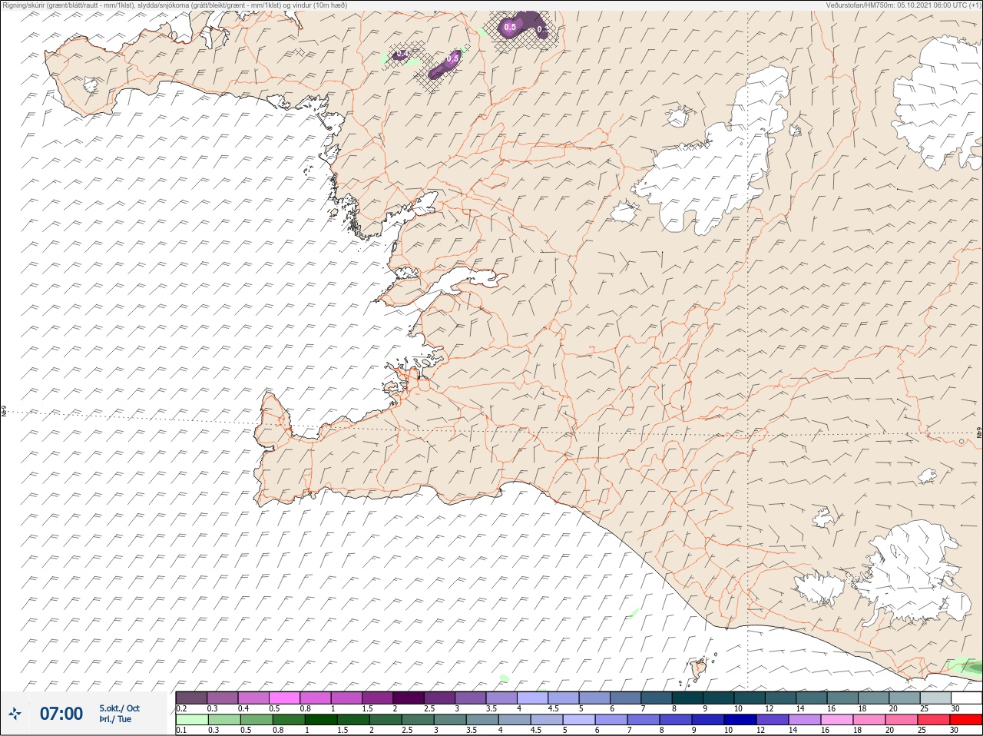Click the 0.4 precipitation label on the map

pyautogui.click(x=402, y=54)
